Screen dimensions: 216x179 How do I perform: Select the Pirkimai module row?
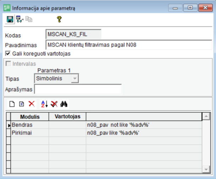29,133
